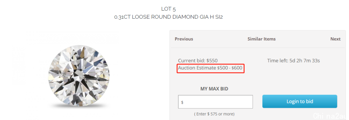Click the dollar sign inside bid field
This screenshot has height=120, width=349.
tap(182, 103)
